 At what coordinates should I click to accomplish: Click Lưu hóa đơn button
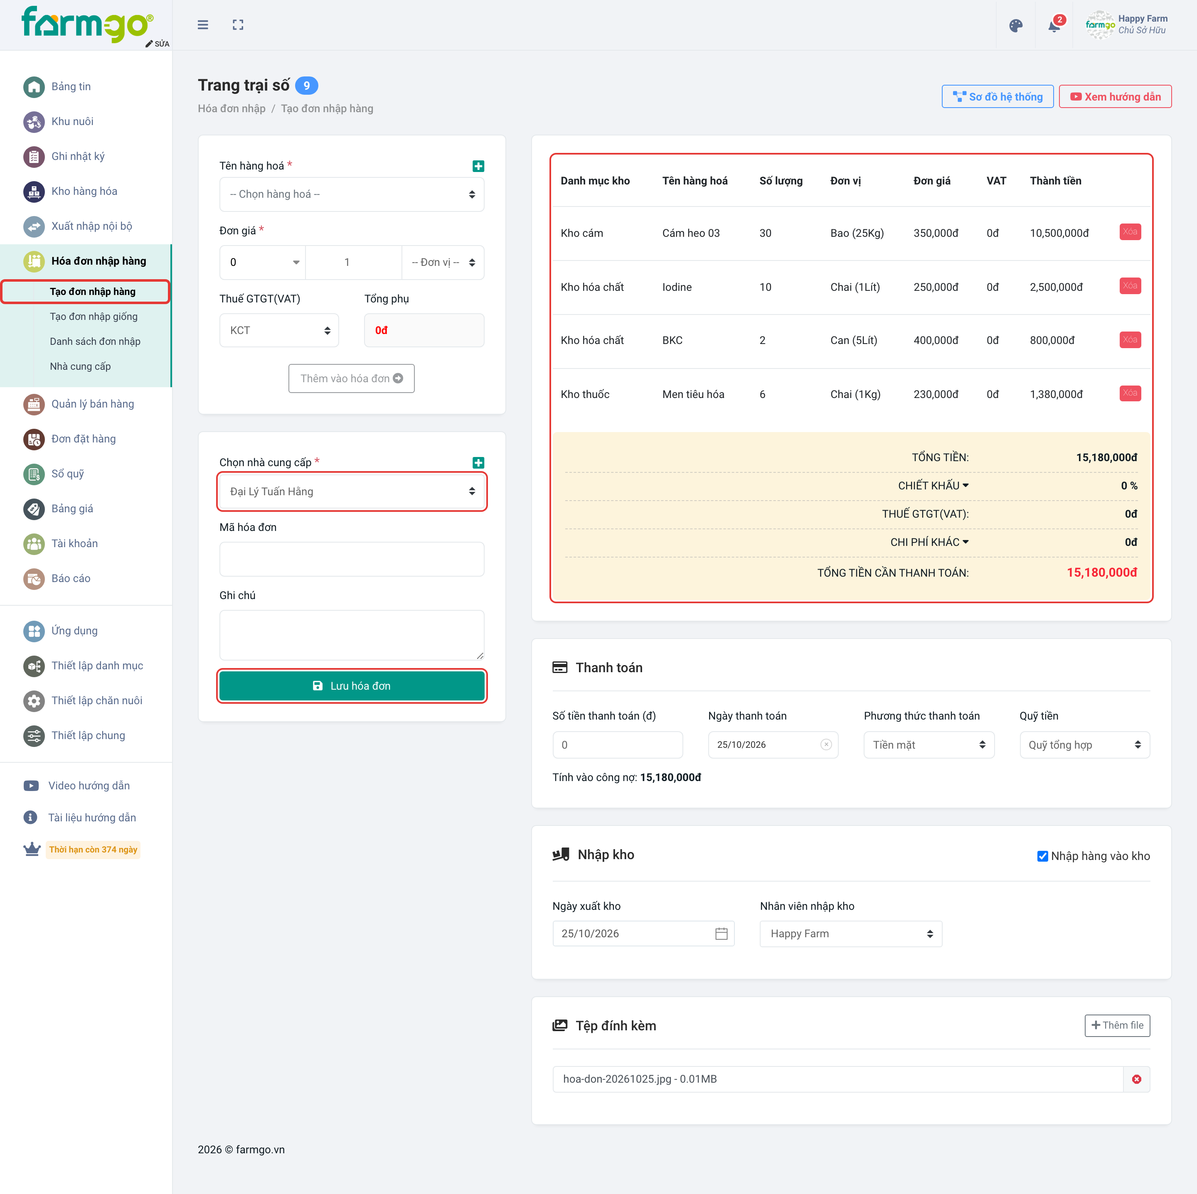point(351,685)
